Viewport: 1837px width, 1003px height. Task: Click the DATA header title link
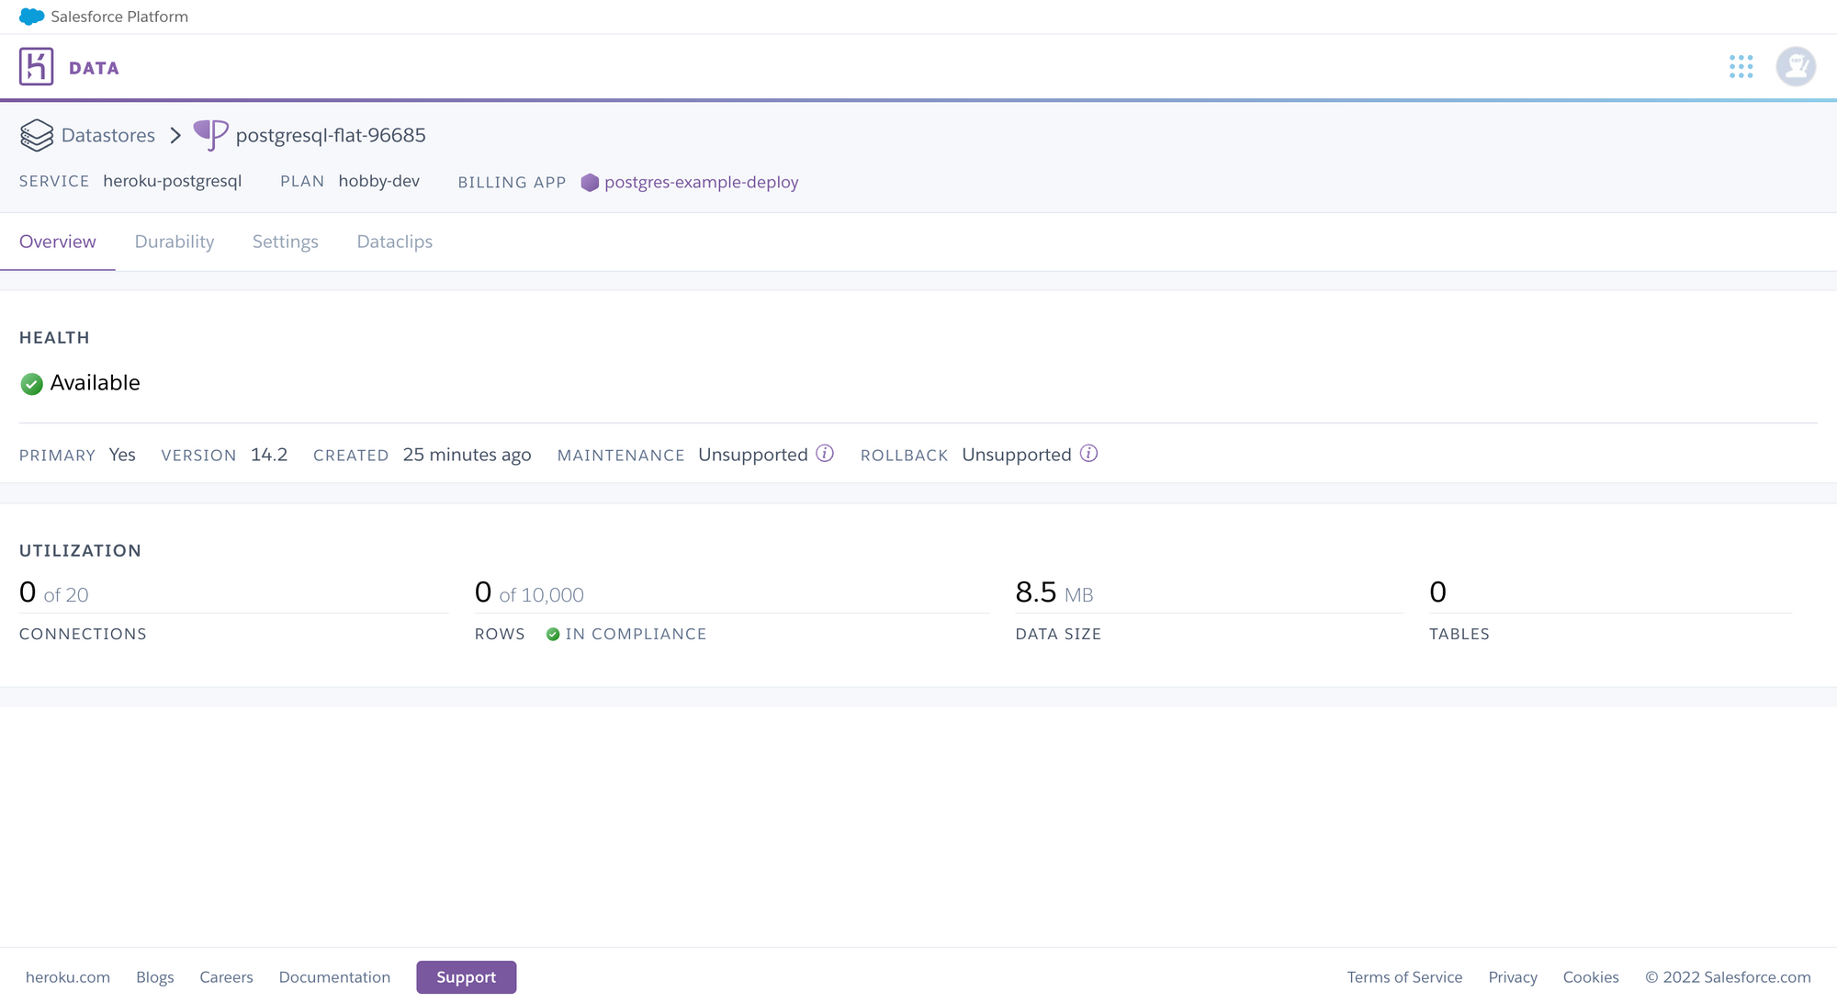(94, 68)
